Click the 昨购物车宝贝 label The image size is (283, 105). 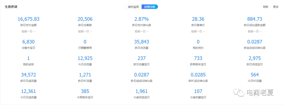(198, 64)
